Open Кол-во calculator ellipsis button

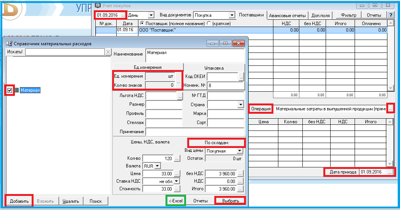[177, 158]
